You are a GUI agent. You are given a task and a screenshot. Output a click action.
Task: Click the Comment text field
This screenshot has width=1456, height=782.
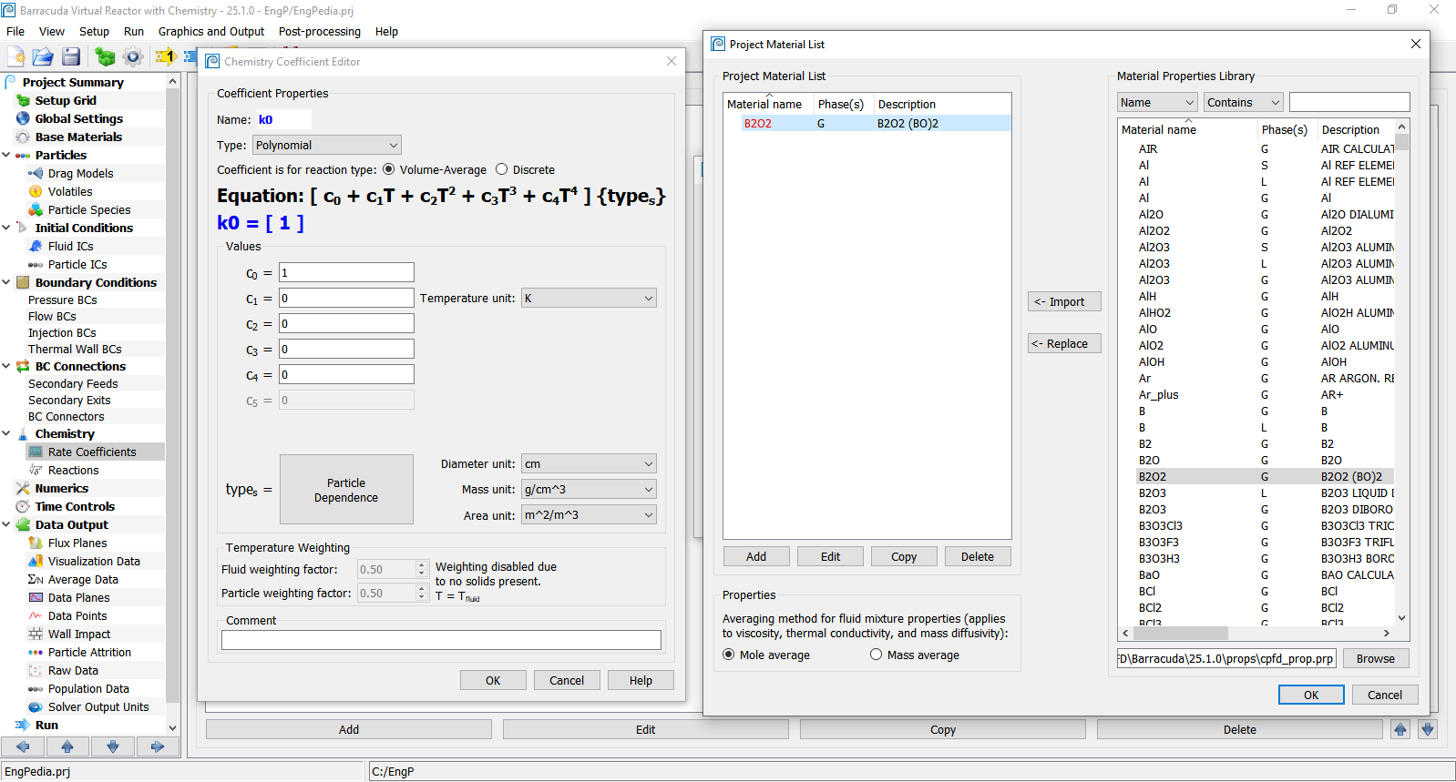coord(441,640)
